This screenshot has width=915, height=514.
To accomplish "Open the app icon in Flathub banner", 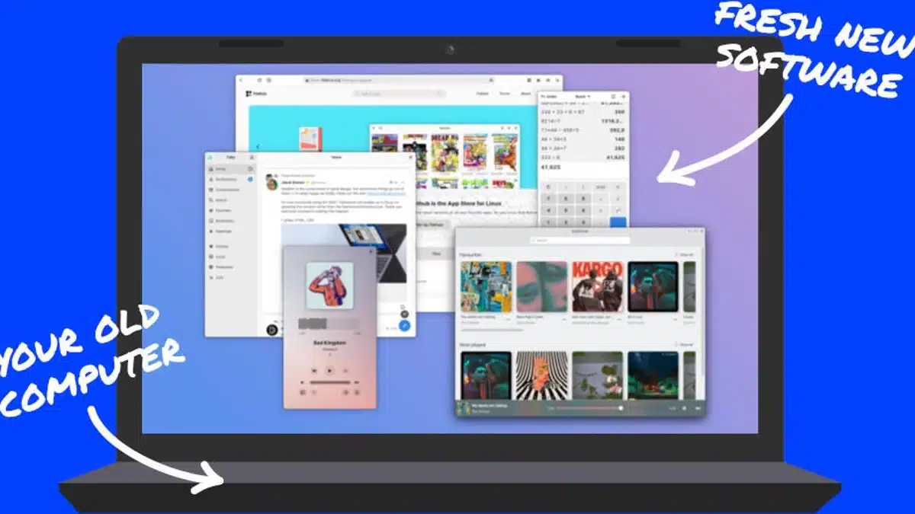I will pos(310,138).
